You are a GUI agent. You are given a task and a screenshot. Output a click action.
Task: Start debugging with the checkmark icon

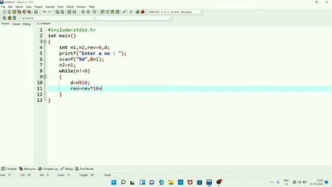[x=125, y=12]
